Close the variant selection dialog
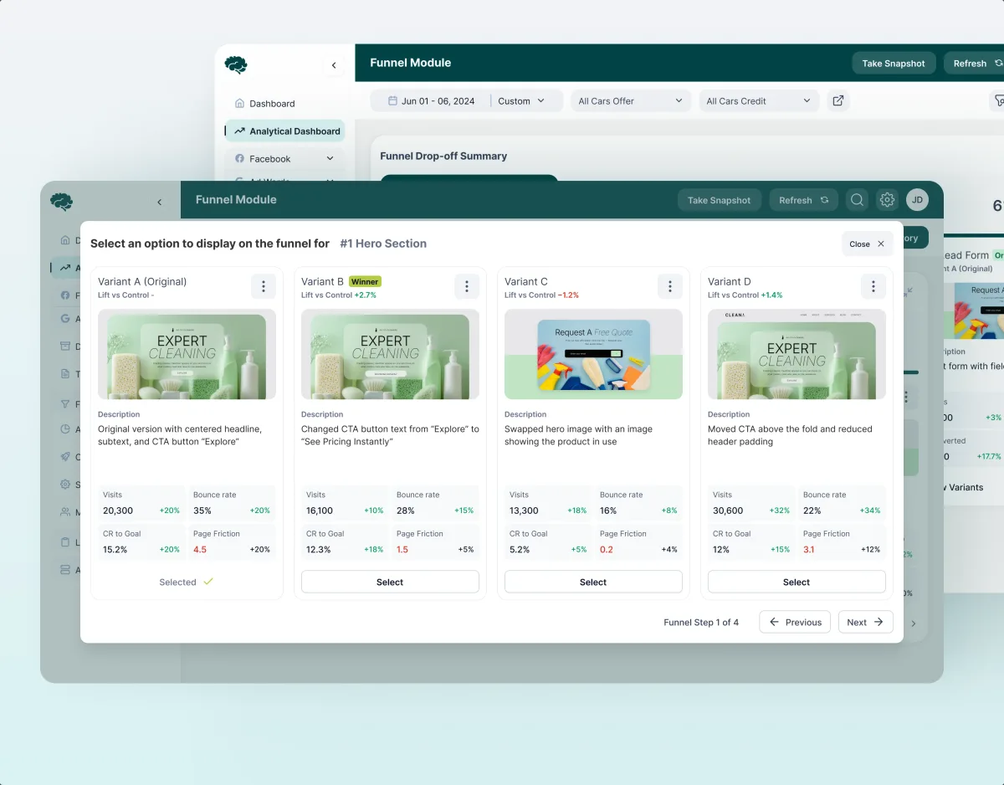The height and width of the screenshot is (785, 1004). pos(868,244)
